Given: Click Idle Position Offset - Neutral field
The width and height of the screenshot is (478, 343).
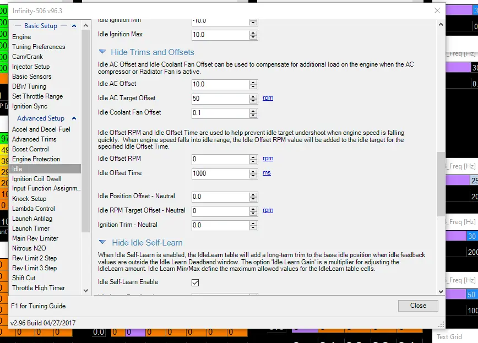Looking at the screenshot, I should tap(220, 197).
